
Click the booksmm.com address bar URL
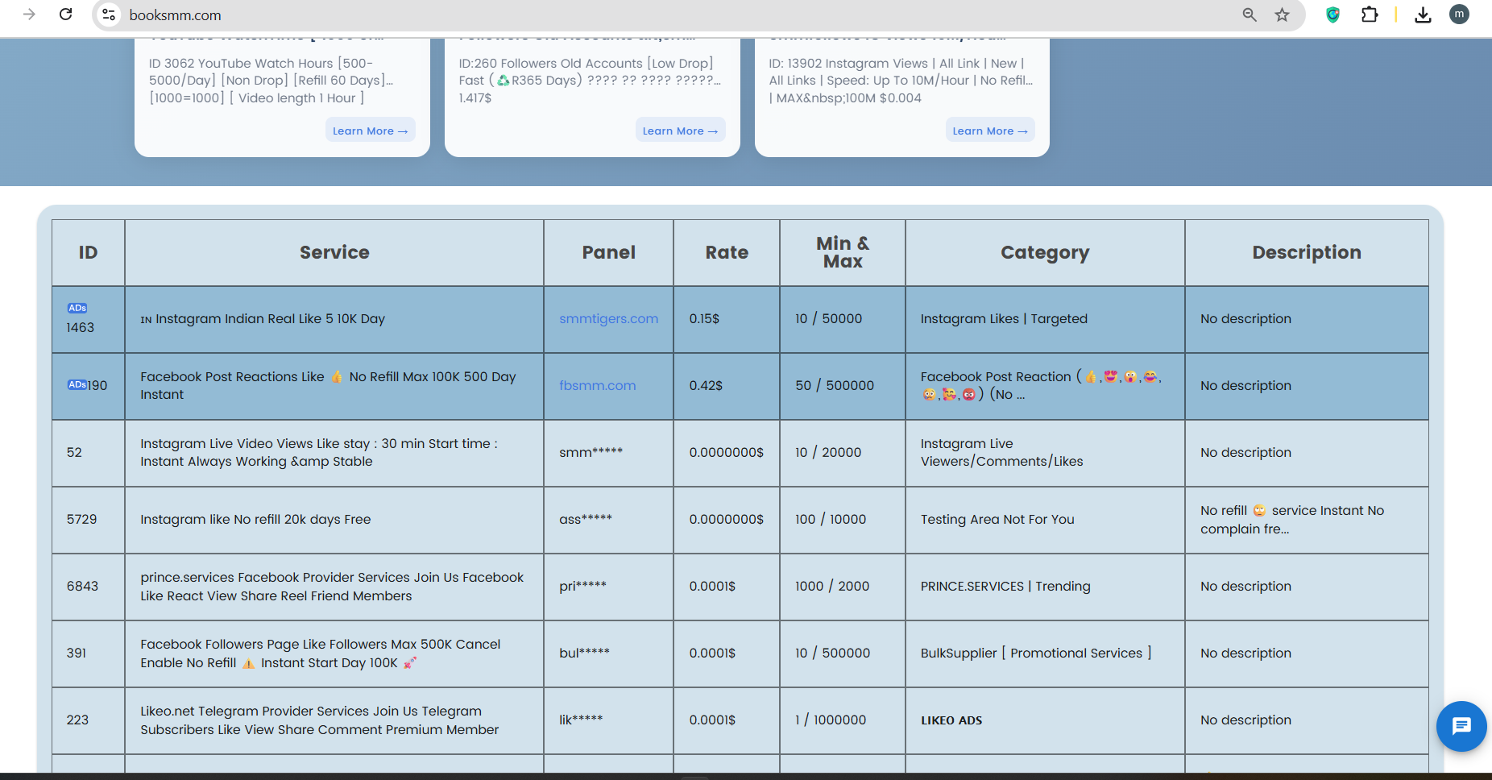pos(176,15)
